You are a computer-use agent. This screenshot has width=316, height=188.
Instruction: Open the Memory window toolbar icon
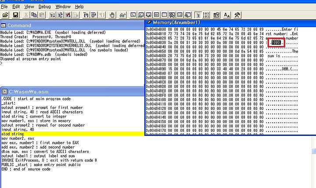(165, 15)
